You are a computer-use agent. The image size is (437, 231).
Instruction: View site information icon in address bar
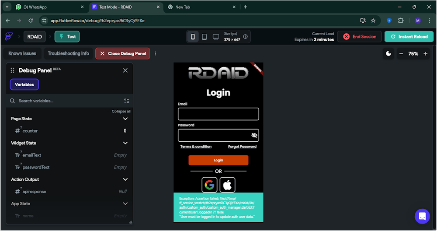[44, 21]
